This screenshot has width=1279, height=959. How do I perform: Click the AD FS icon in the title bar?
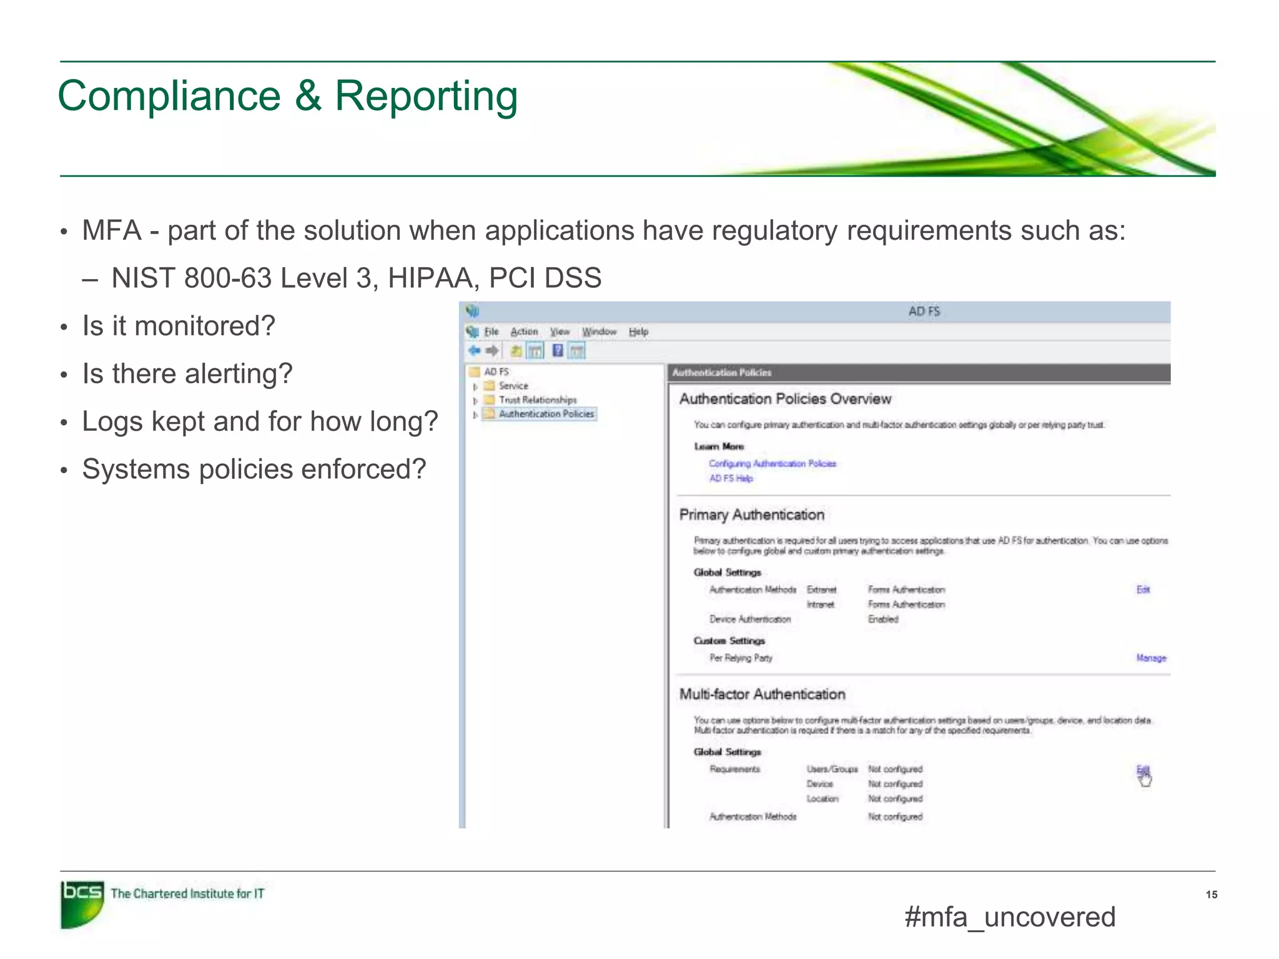[473, 311]
